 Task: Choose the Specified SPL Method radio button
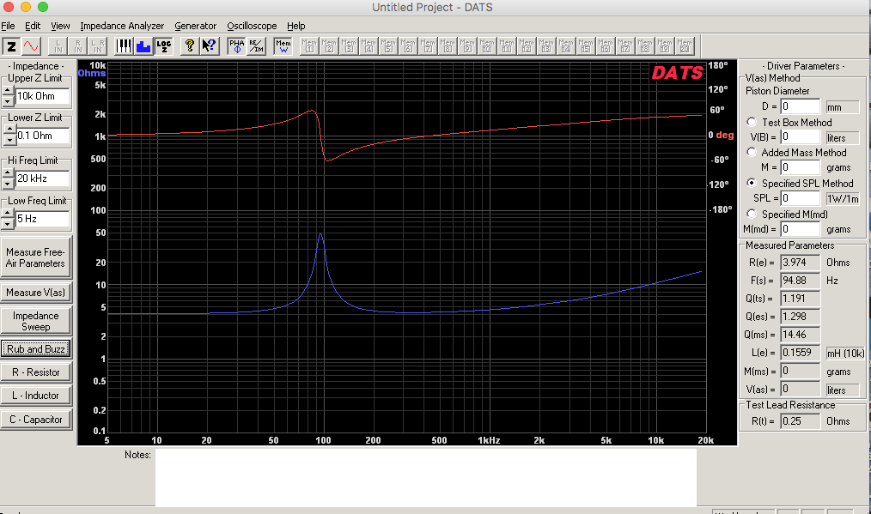(x=752, y=183)
